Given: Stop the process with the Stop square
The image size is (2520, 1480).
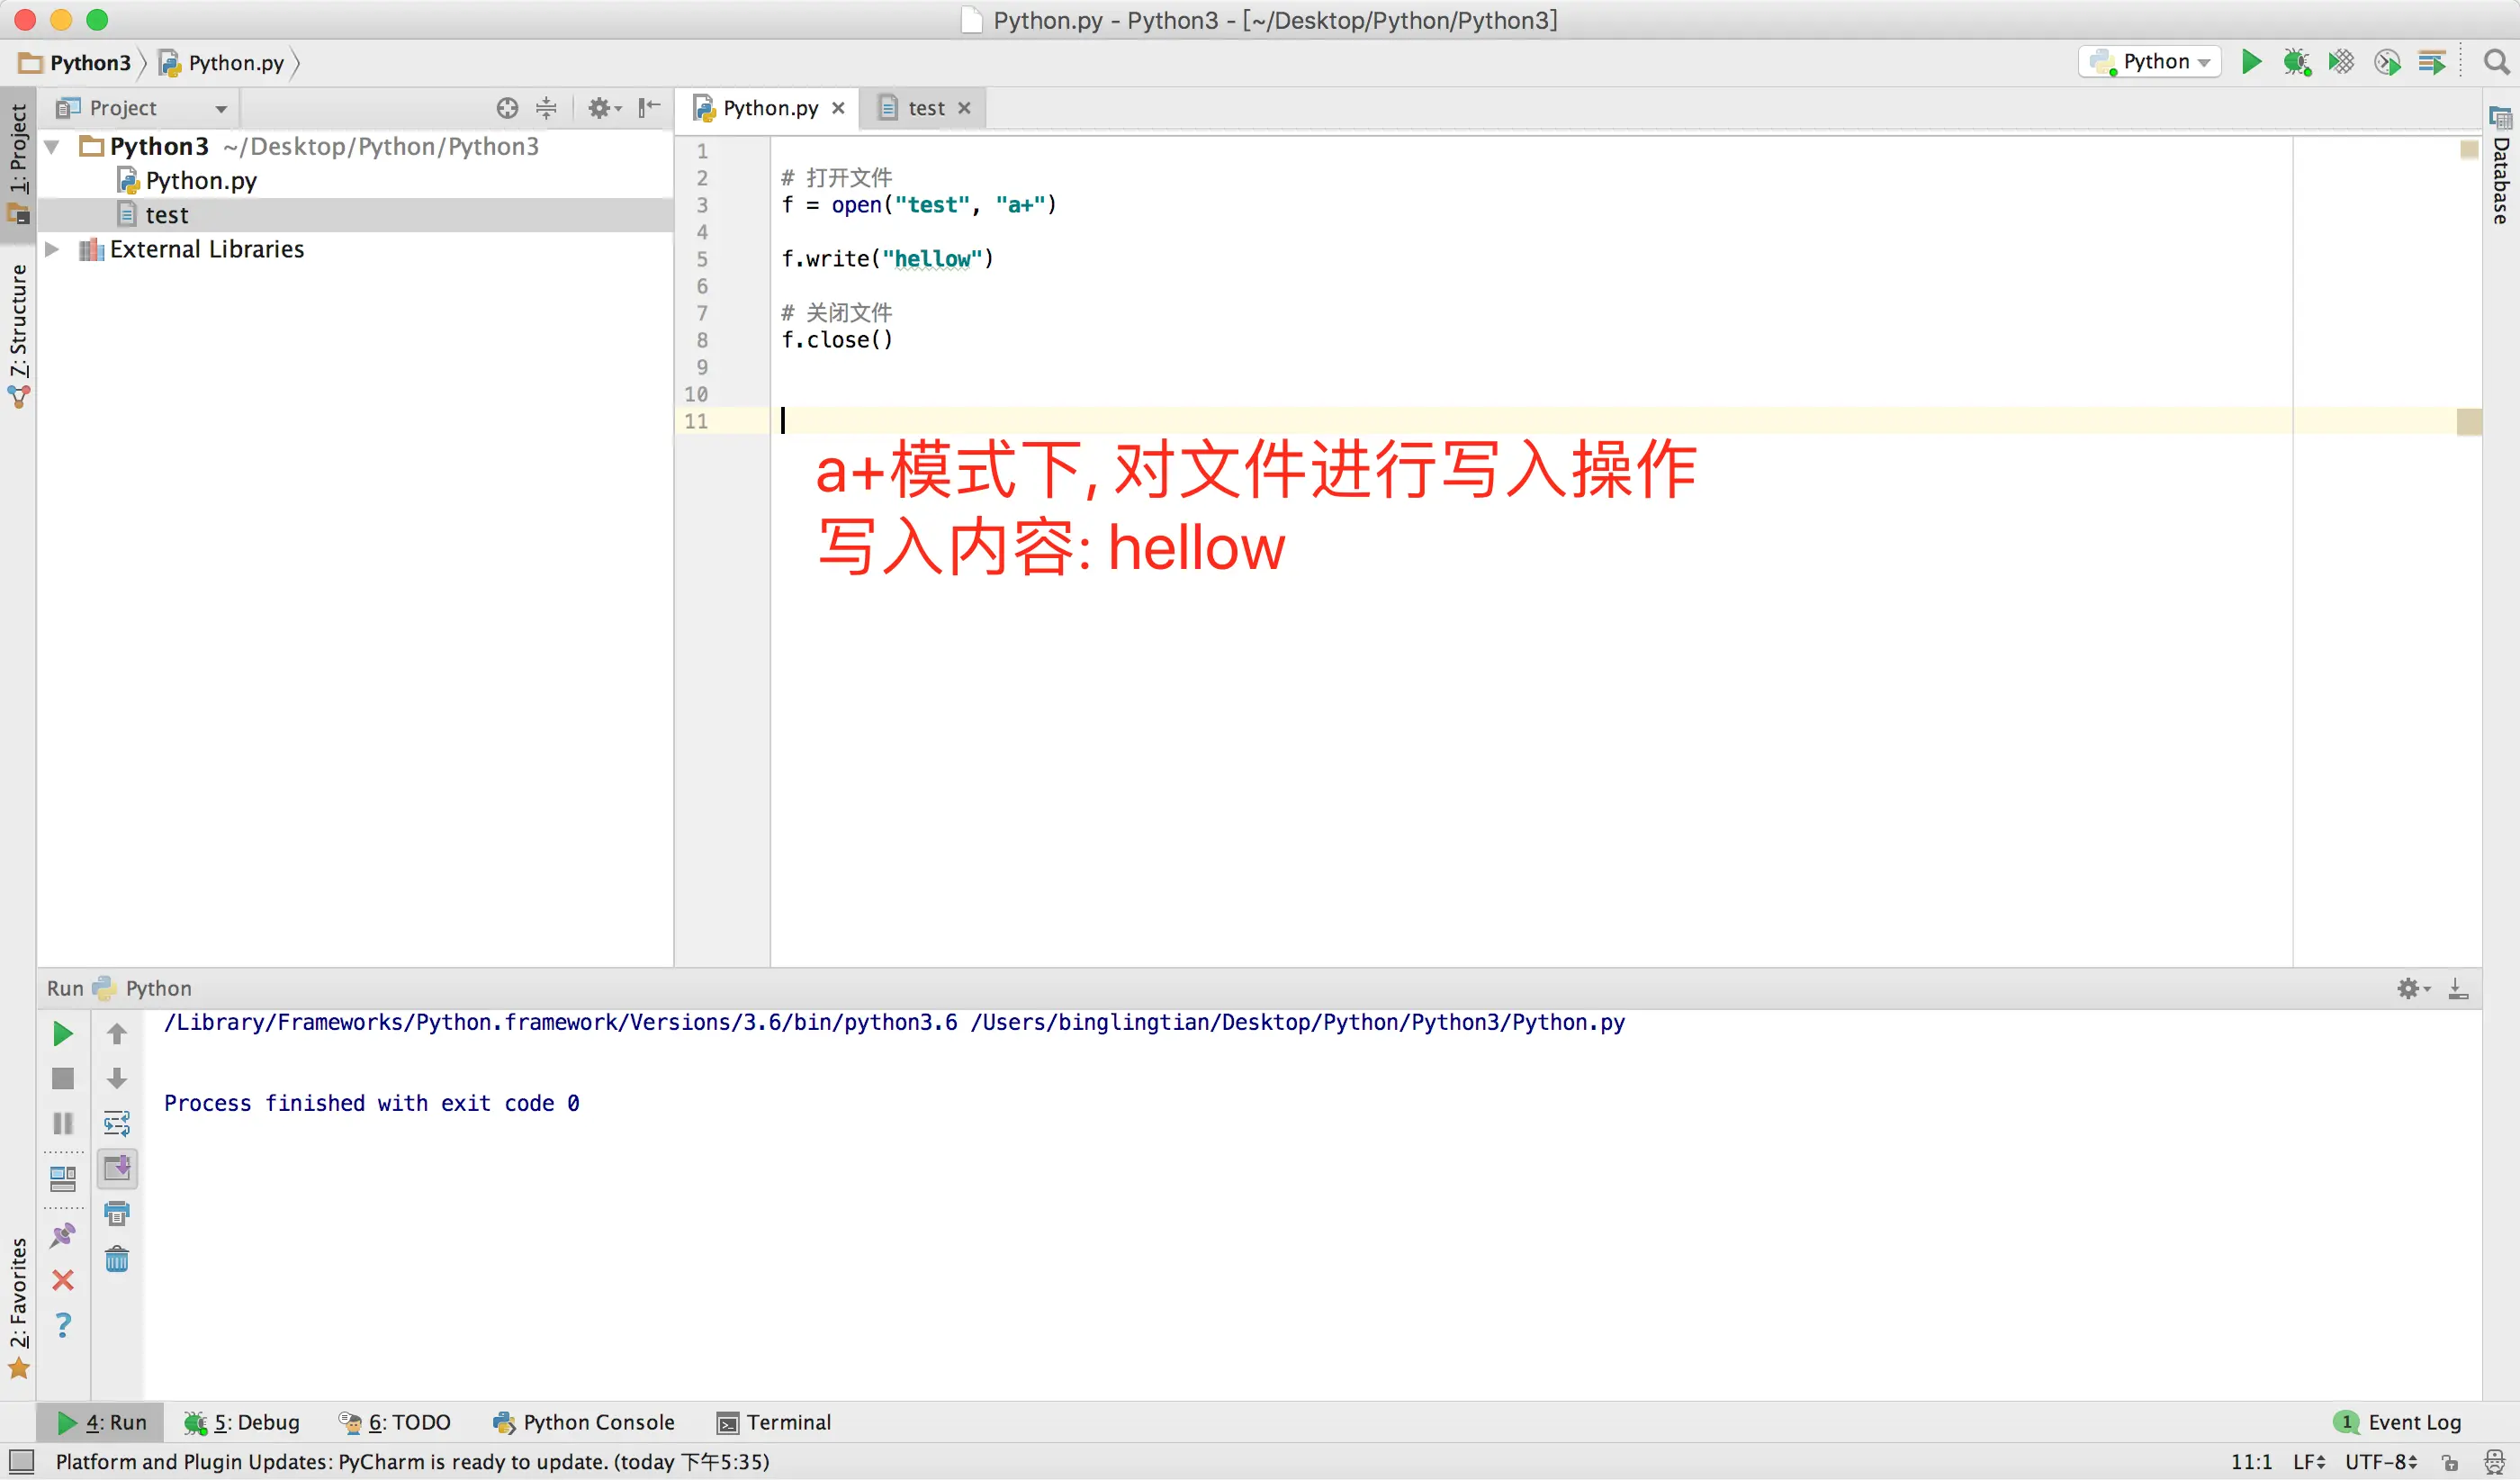Looking at the screenshot, I should coord(63,1079).
